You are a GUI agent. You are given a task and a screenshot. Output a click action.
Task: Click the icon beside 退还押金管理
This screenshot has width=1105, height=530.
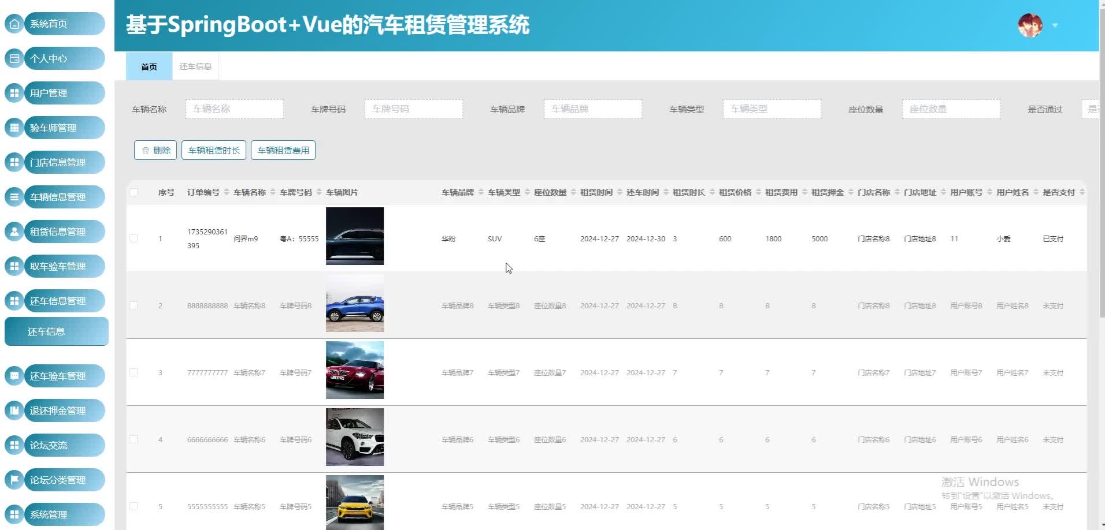click(14, 410)
